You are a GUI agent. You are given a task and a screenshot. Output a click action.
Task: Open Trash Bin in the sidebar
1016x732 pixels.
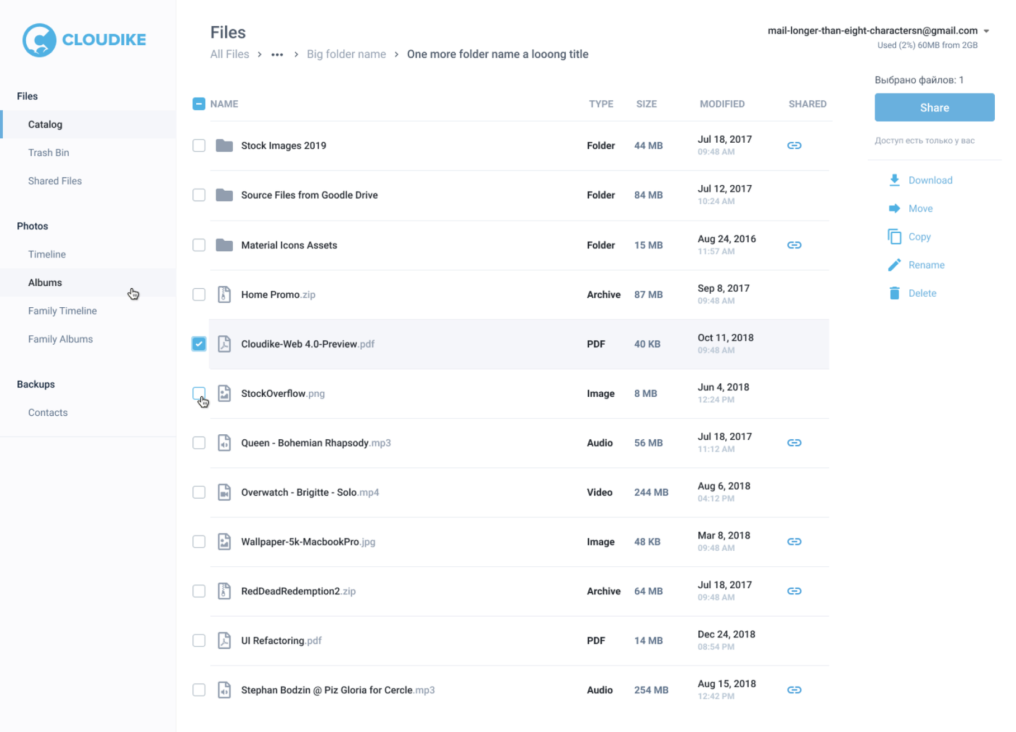tap(49, 153)
